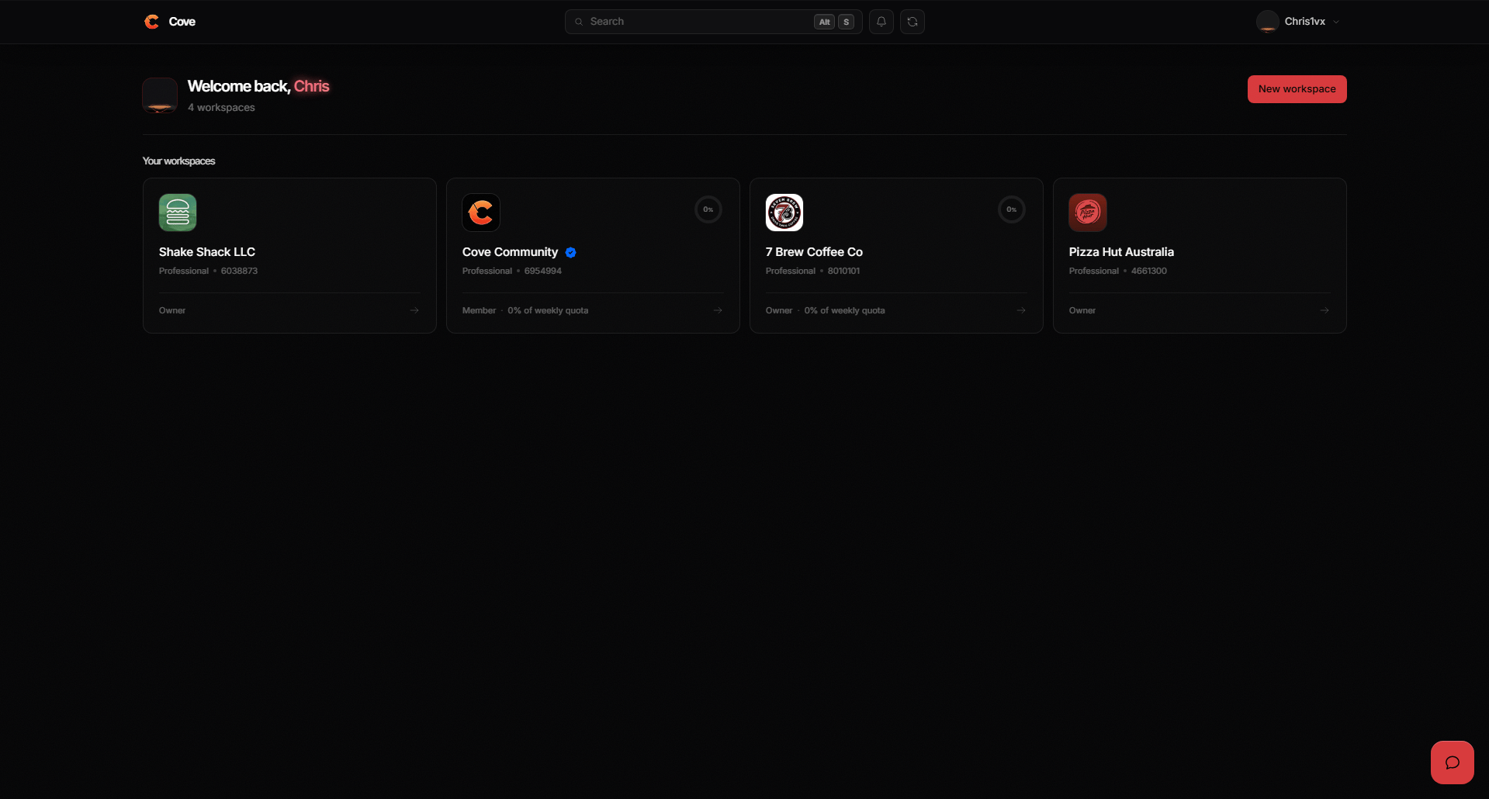Open the notifications bell

tap(881, 22)
